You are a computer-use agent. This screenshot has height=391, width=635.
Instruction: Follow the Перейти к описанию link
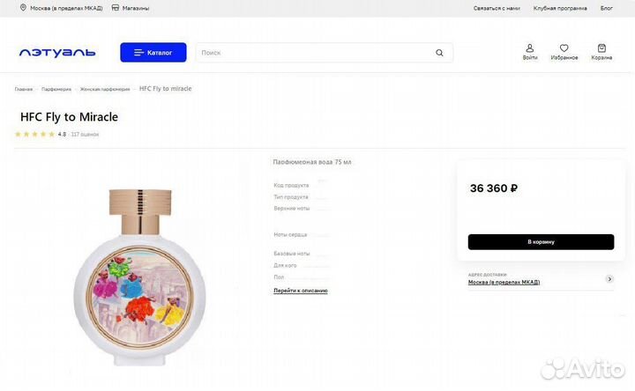click(x=301, y=291)
